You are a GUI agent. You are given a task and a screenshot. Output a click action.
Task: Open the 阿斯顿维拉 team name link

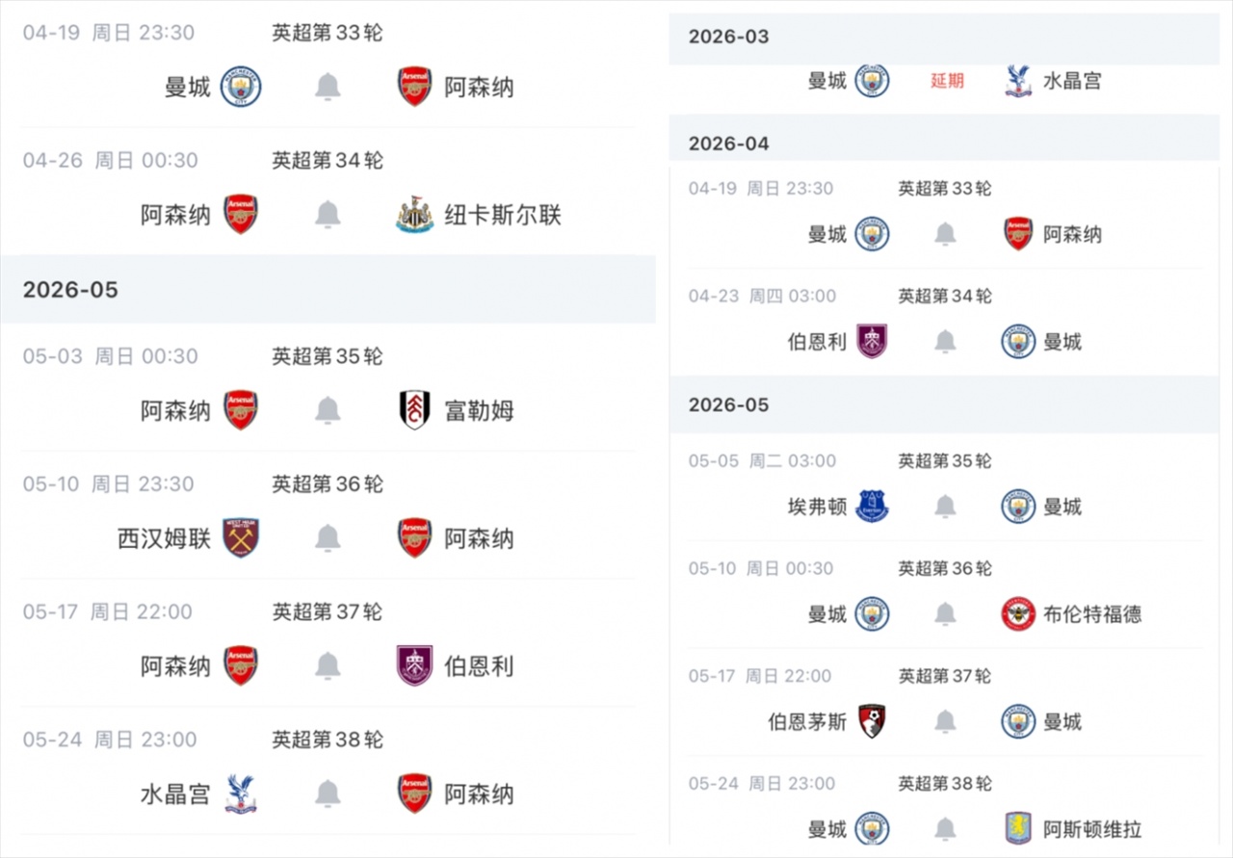[1092, 828]
